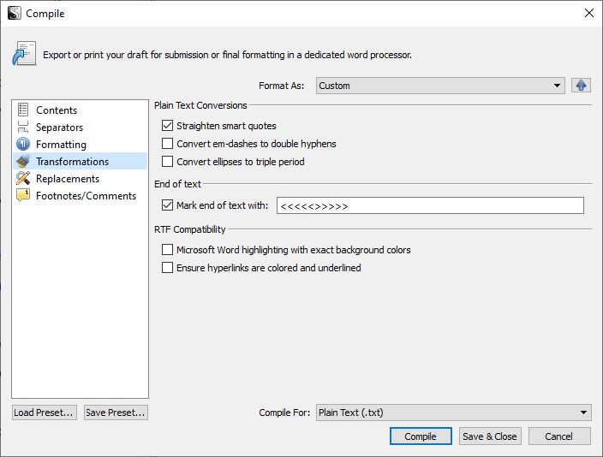Enable Convert em-dashes to double hyphens

click(167, 144)
